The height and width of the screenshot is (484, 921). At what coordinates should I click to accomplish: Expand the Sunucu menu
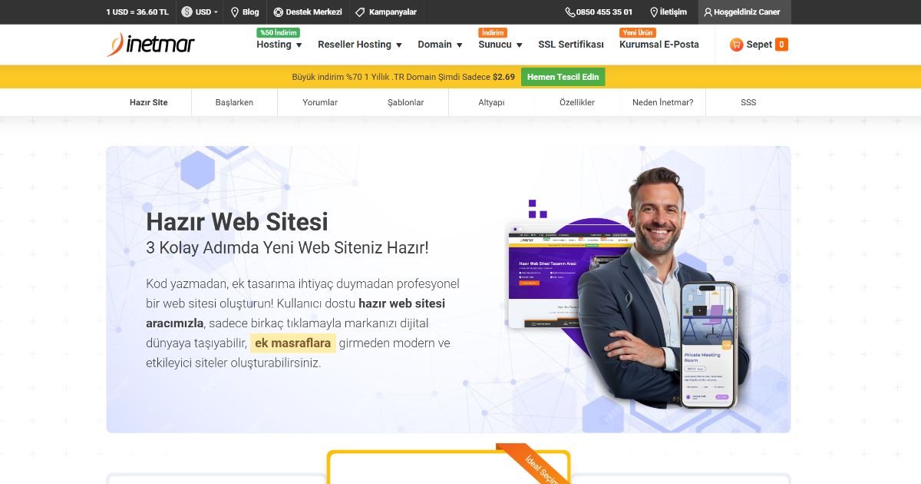pyautogui.click(x=500, y=45)
